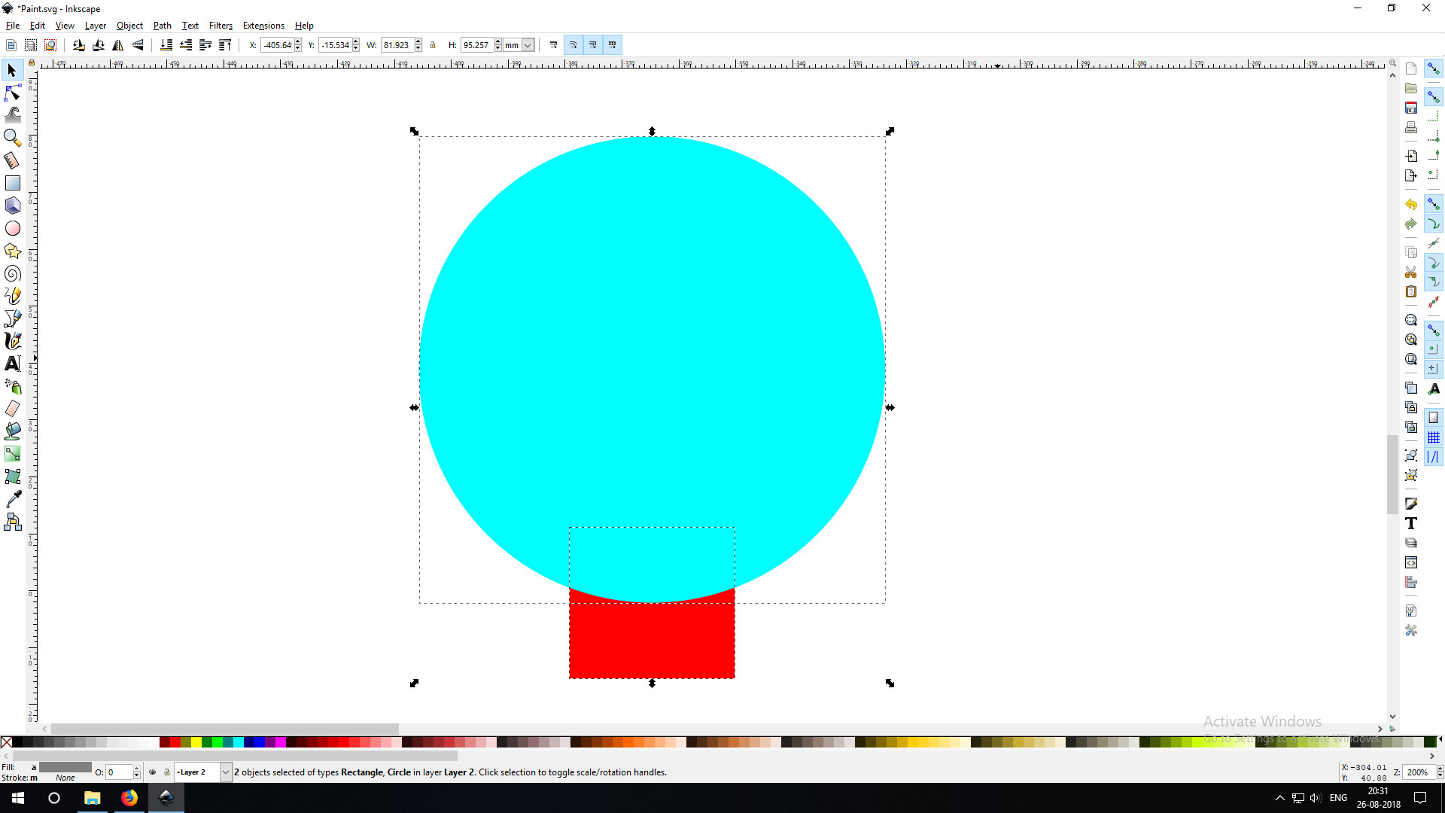Open the Layer 2 layer dropdown
The image size is (1445, 813).
[x=203, y=772]
